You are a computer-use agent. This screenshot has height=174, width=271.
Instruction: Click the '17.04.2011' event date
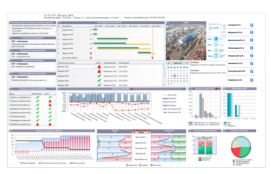click(x=195, y=70)
